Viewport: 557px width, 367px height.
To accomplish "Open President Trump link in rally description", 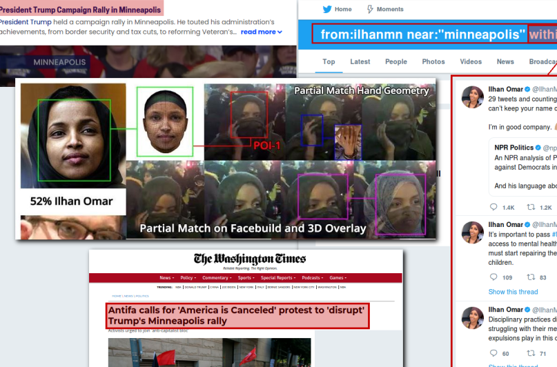I will [x=26, y=22].
